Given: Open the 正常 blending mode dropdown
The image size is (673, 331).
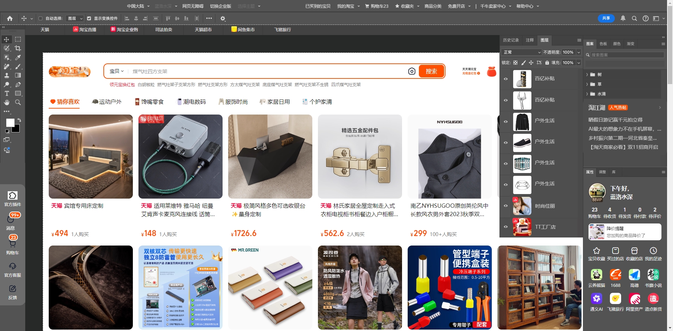Looking at the screenshot, I should tap(522, 52).
